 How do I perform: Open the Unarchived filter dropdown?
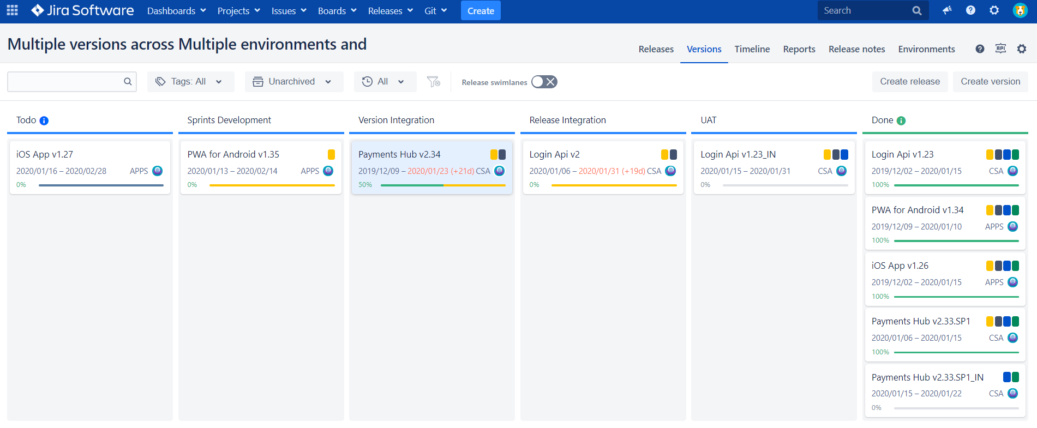[x=294, y=82]
